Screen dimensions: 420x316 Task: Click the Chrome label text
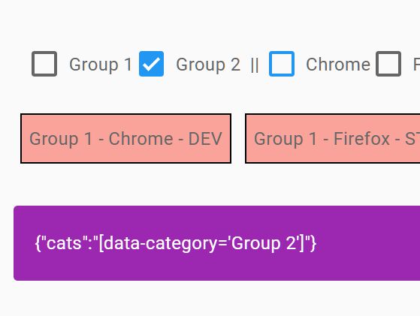338,65
